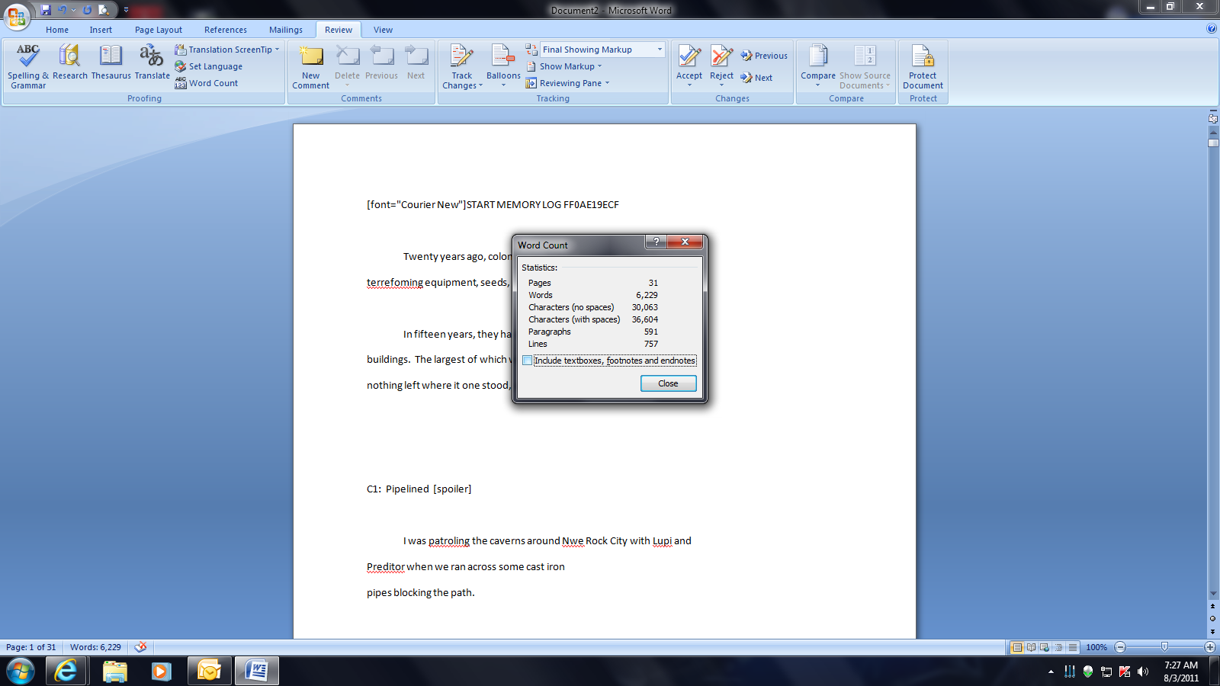Screen dimensions: 1220x686
Task: Zoom out with minus button
Action: coord(1120,647)
